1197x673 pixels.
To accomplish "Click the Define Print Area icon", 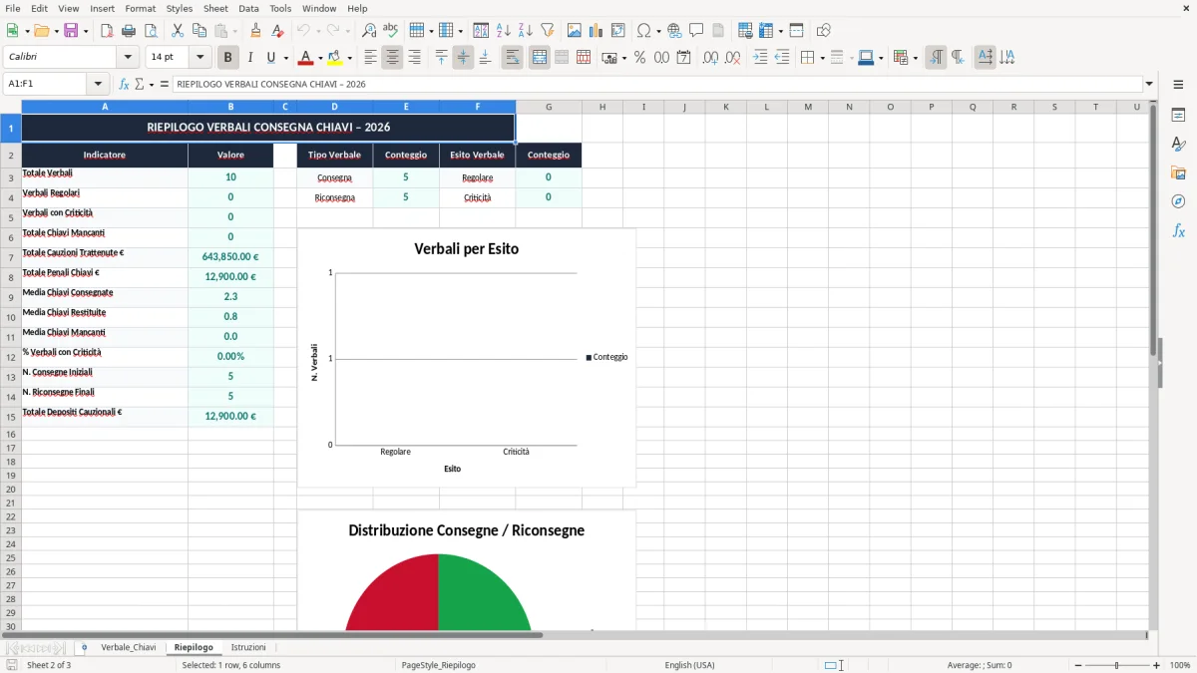I will click(745, 31).
